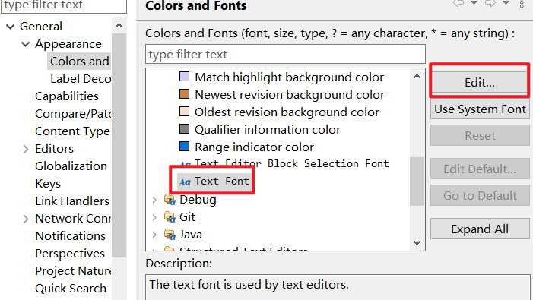This screenshot has width=533, height=300.
Task: Open the view menu dots icon
Action: [522, 4]
